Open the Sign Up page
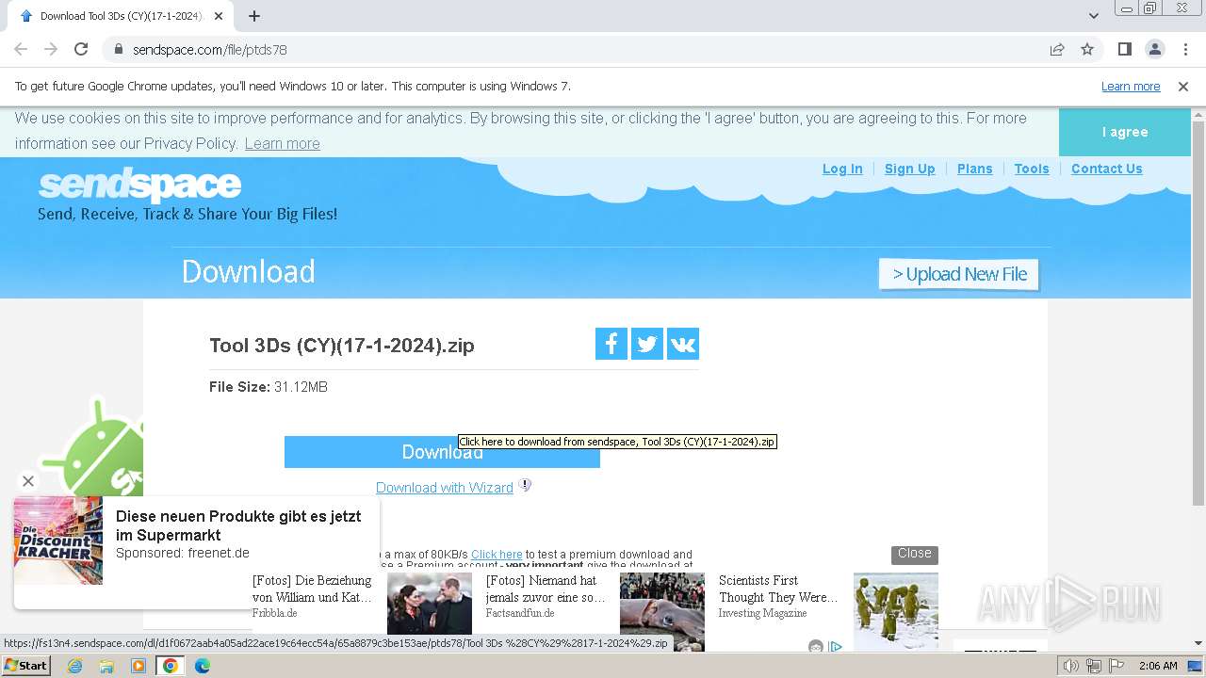This screenshot has width=1206, height=678. pos(909,169)
